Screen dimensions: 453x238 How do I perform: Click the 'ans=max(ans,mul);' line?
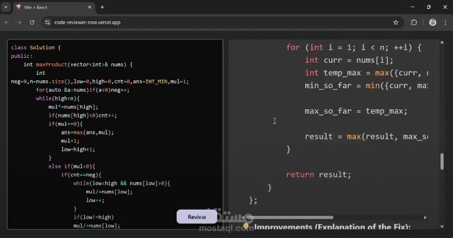pyautogui.click(x=87, y=133)
